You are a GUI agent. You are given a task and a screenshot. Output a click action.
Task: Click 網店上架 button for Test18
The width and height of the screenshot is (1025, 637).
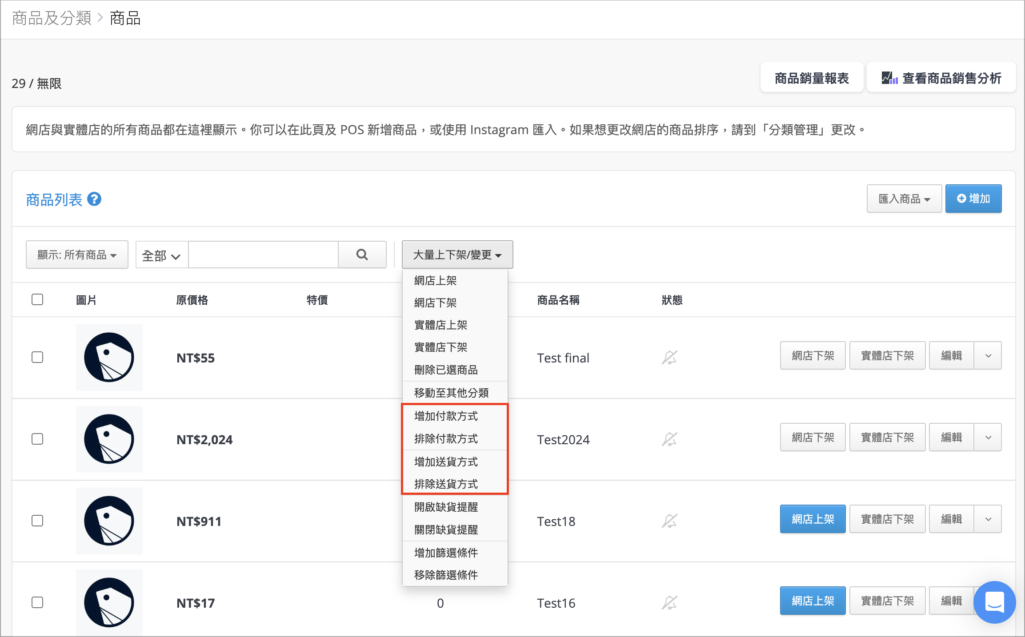click(813, 519)
